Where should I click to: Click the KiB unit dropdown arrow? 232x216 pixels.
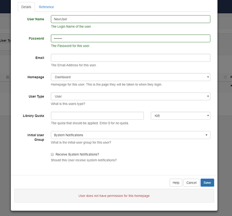pyautogui.click(x=208, y=115)
